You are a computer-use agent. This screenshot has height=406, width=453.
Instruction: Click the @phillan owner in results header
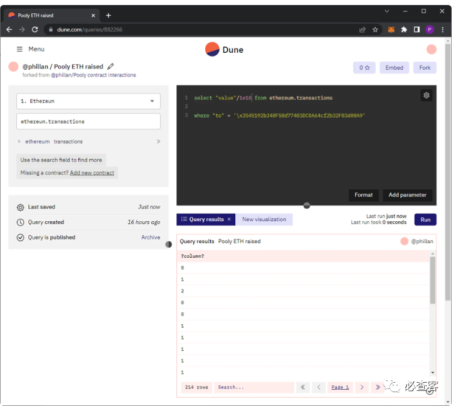(x=422, y=241)
